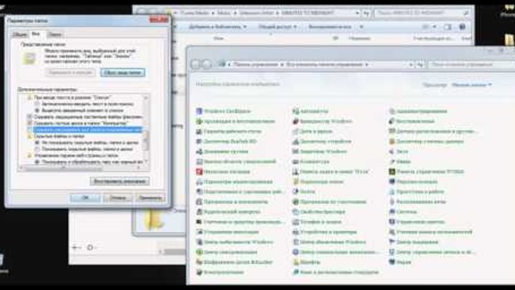The height and width of the screenshot is (290, 515).
Task: Open the Система control panel icon
Action: [391, 212]
